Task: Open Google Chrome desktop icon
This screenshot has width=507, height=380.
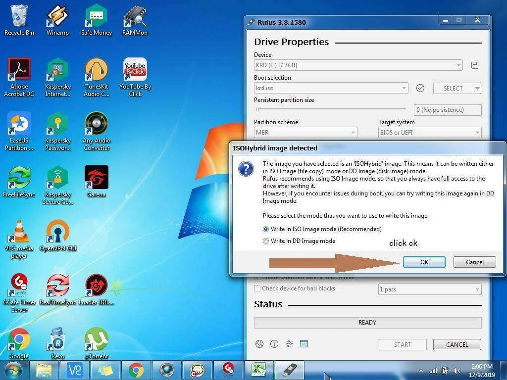Action: point(19,343)
